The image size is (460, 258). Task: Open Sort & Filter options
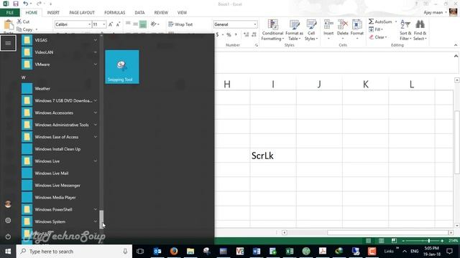point(405,30)
